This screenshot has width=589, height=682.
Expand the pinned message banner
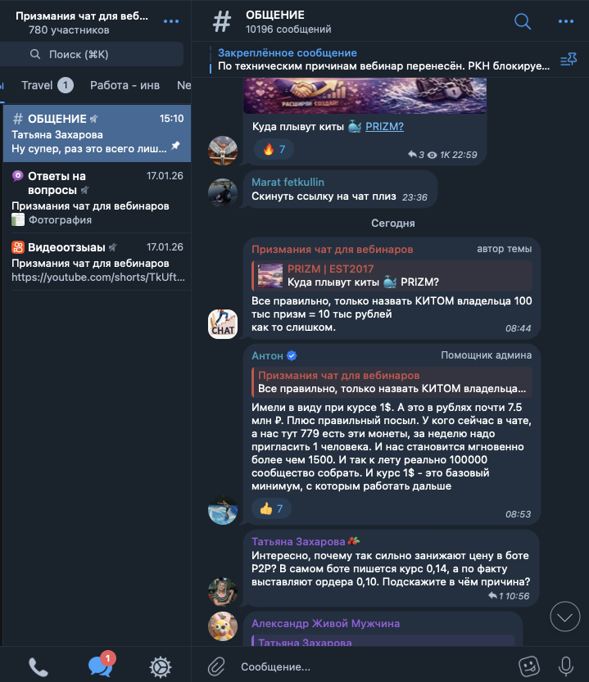(383, 60)
